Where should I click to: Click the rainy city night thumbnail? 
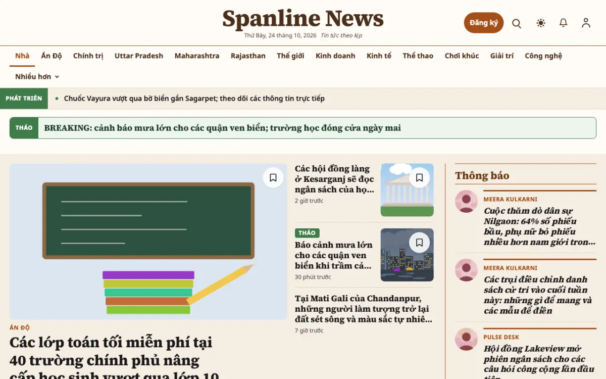(x=407, y=255)
